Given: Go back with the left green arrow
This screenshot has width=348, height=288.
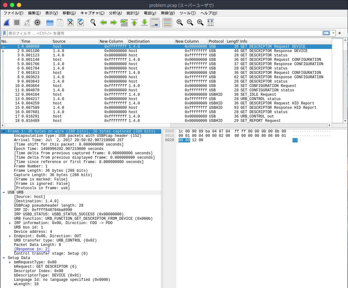Looking at the screenshot, I should tap(103, 22).
